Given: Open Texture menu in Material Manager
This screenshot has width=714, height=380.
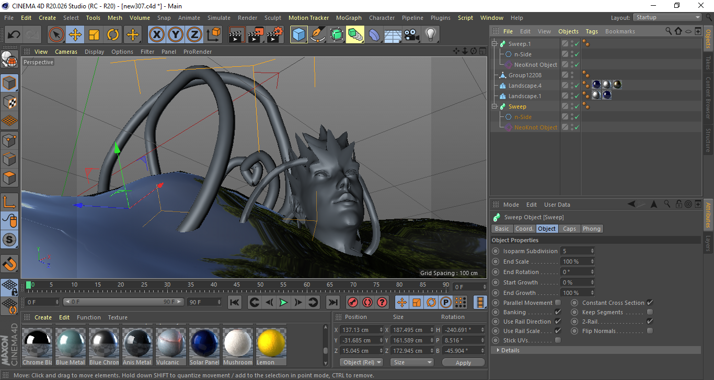Looking at the screenshot, I should coord(118,317).
